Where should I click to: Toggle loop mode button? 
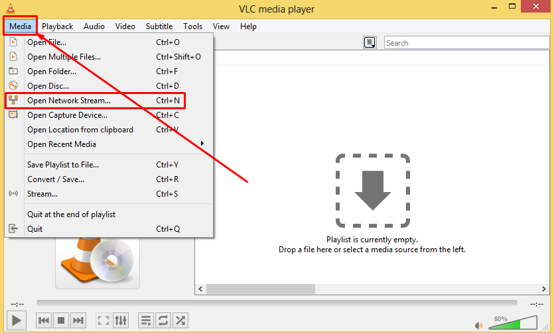click(x=163, y=320)
